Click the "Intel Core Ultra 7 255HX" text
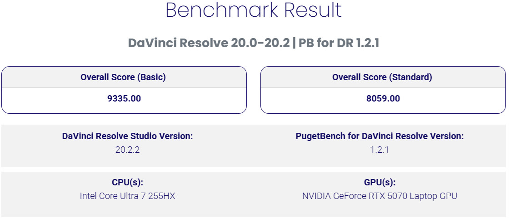The image size is (509, 218). tap(127, 196)
